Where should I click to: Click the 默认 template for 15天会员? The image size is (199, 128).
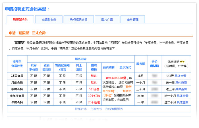pyautogui.click(x=94, y=76)
